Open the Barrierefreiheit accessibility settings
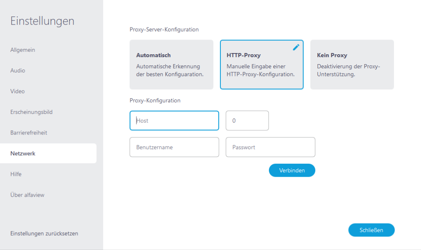The width and height of the screenshot is (421, 250). coord(29,132)
